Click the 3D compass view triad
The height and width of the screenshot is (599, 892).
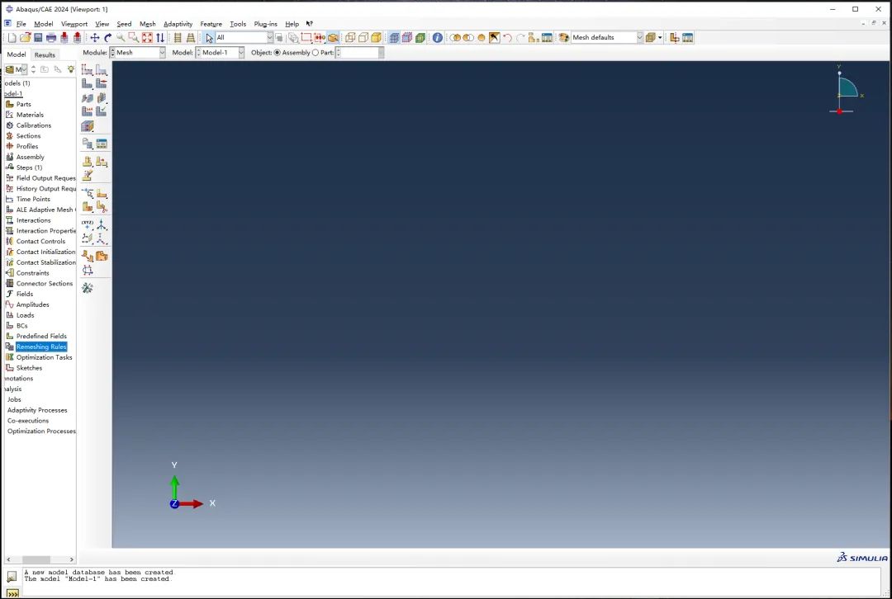click(846, 90)
